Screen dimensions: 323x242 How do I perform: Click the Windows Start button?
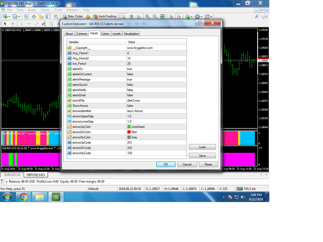(x=7, y=197)
